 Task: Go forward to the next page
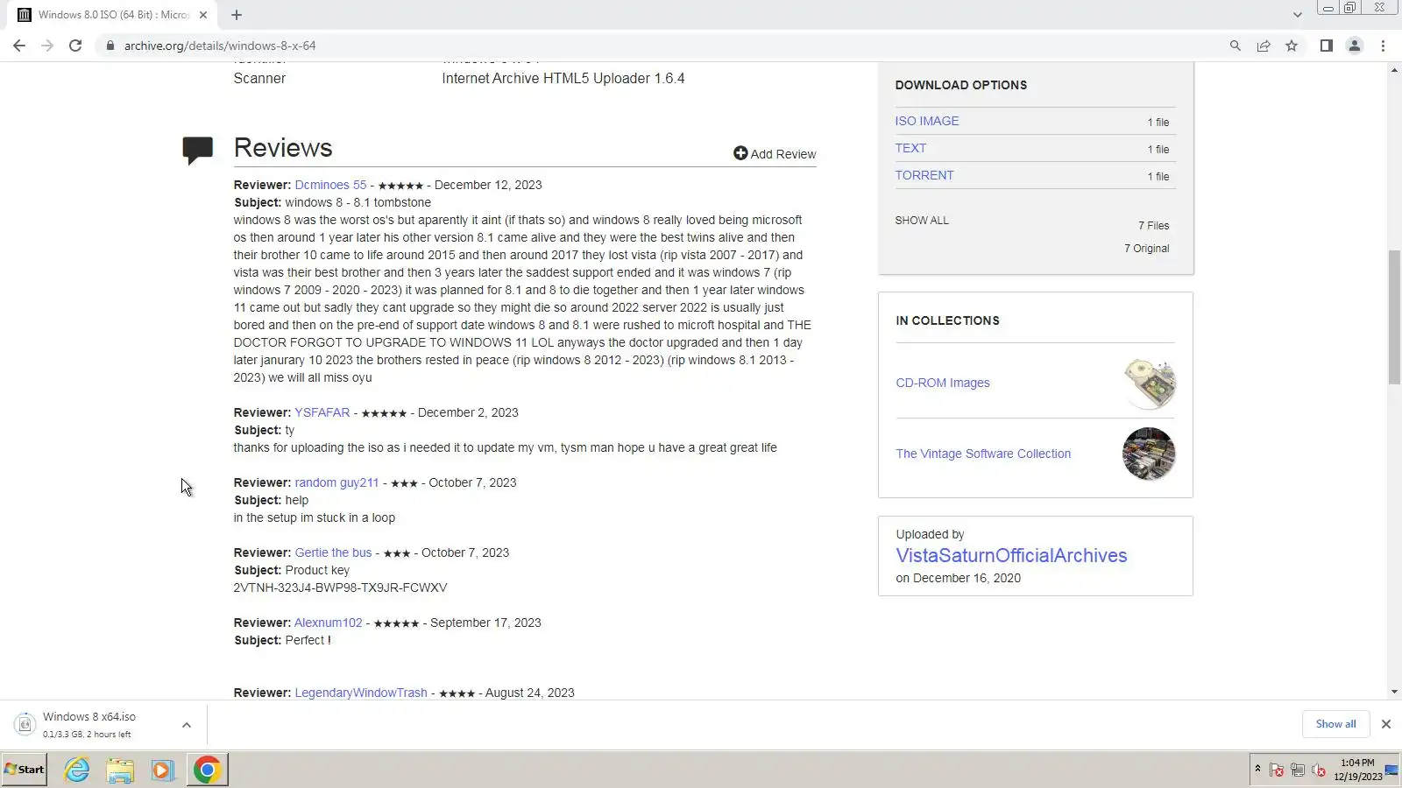[x=47, y=46]
